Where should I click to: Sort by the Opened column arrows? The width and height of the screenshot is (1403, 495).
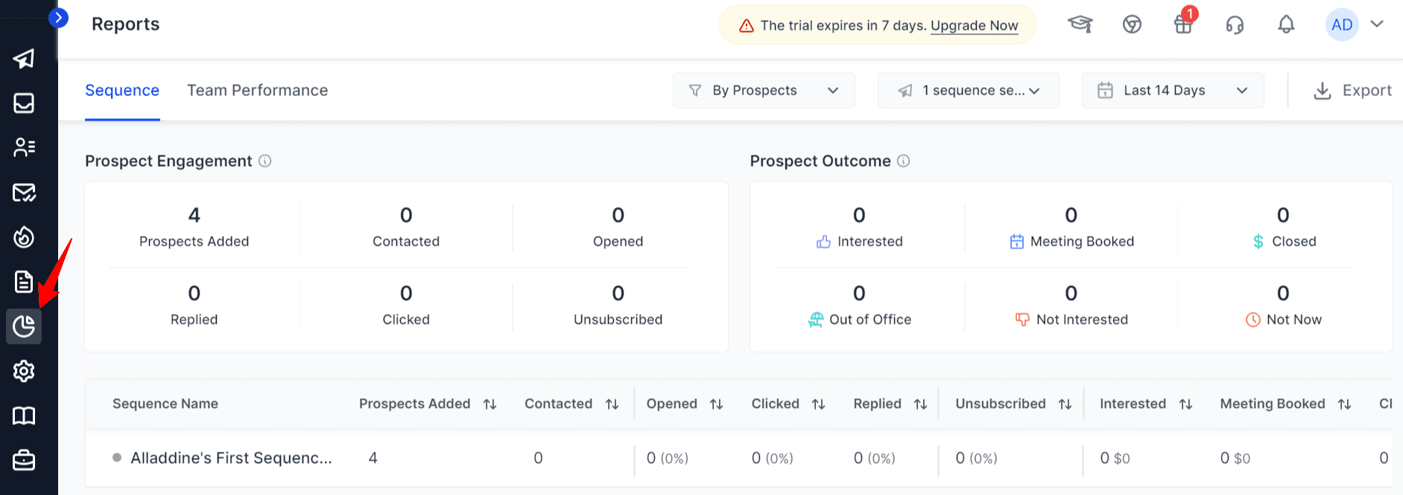[x=716, y=403]
